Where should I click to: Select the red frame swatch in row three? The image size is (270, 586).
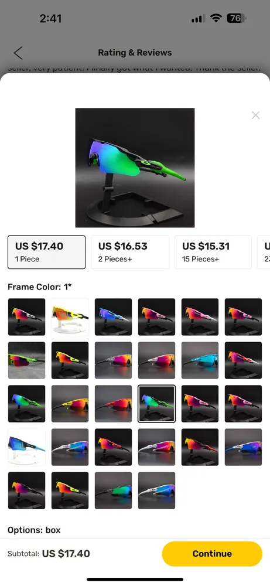(113, 404)
